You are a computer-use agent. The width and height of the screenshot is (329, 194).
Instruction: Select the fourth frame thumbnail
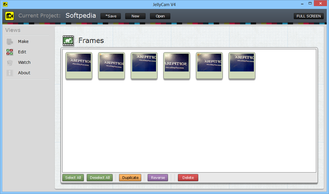(x=177, y=66)
